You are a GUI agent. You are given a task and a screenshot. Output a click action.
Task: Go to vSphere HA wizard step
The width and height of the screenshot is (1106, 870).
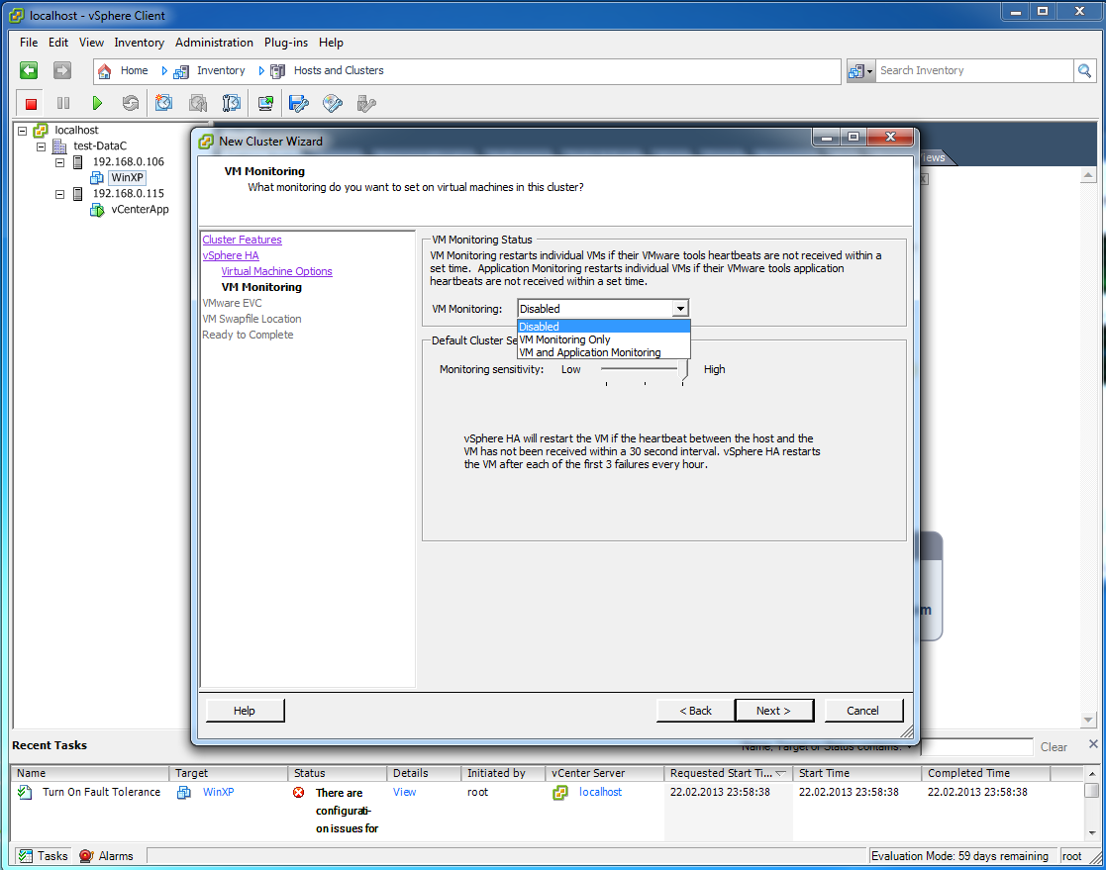click(231, 256)
